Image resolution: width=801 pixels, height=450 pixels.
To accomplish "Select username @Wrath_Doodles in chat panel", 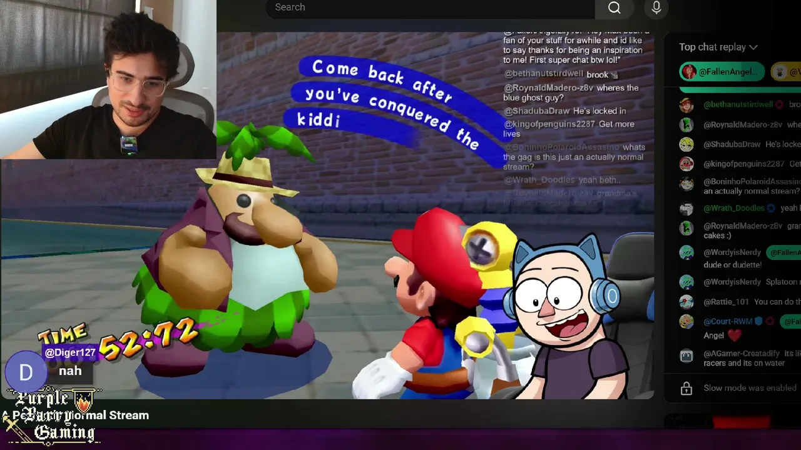I will click(734, 208).
